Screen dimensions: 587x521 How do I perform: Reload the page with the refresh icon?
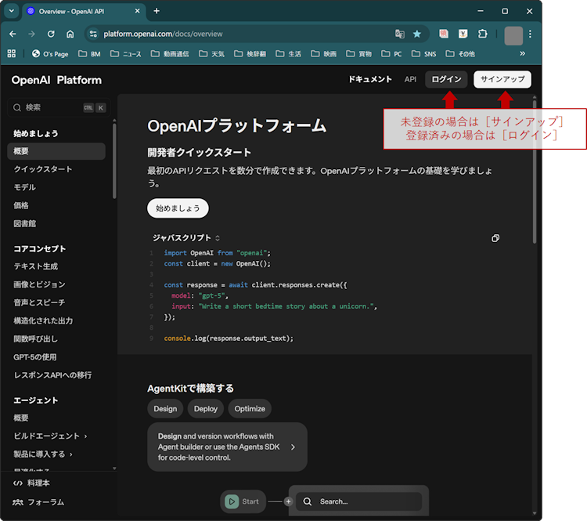coord(51,34)
